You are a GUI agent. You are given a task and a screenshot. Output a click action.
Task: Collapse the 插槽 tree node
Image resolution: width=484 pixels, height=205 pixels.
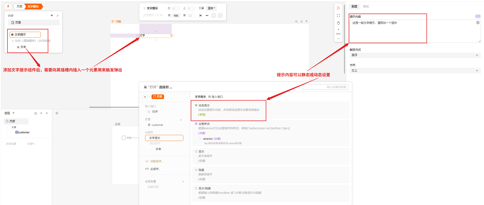click(13, 41)
